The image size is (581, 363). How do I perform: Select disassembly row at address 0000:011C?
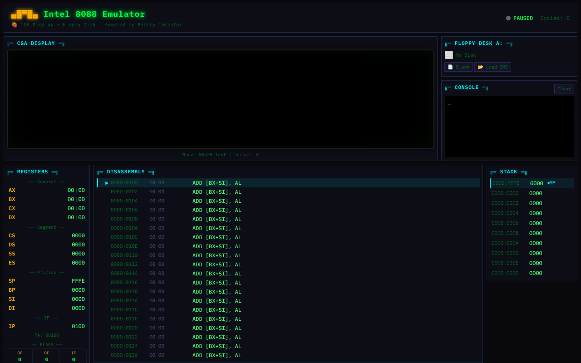coord(288,310)
